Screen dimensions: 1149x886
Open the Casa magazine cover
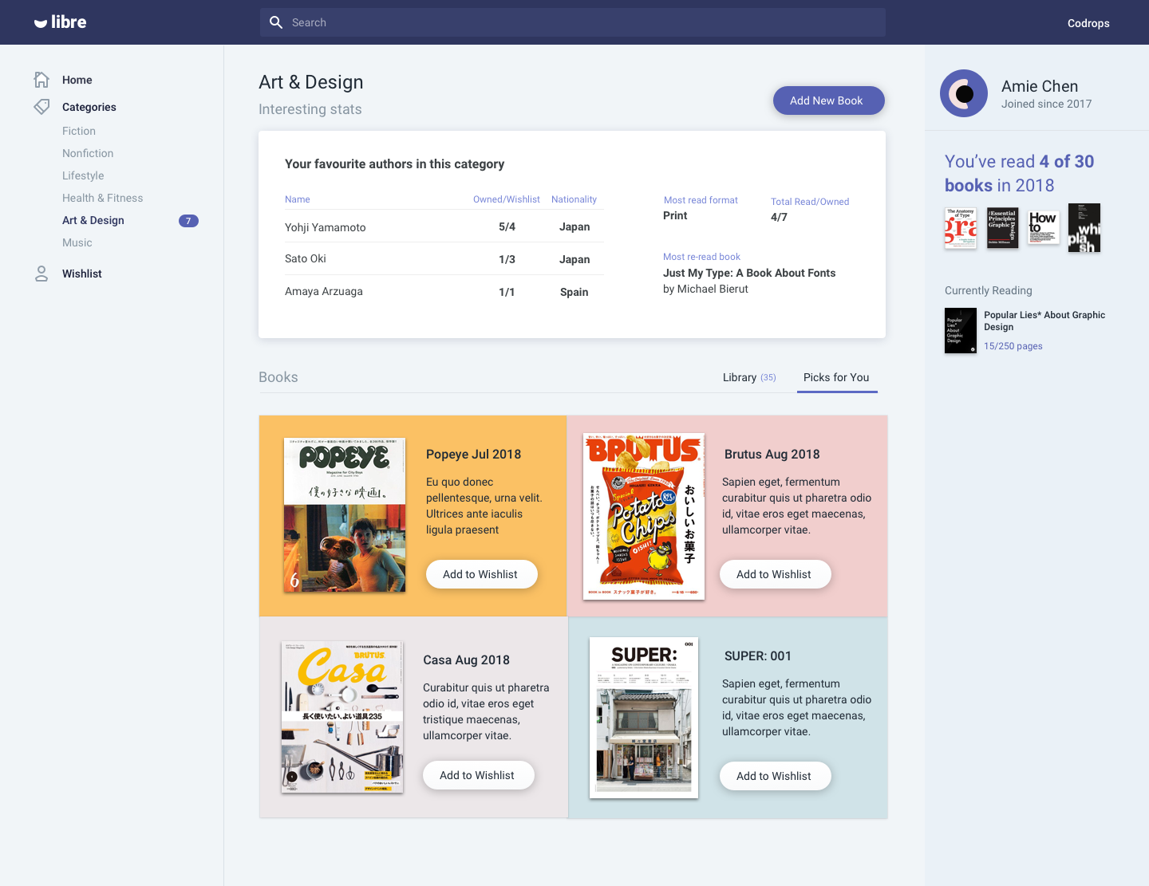tap(342, 717)
